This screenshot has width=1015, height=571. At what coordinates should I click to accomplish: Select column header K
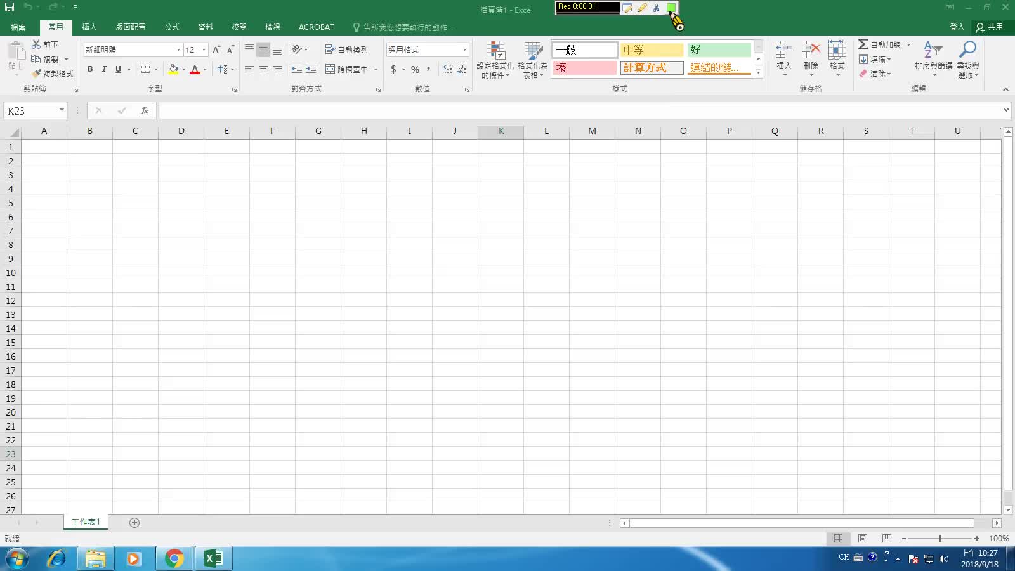501,131
